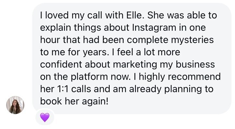Click the word "complete" in the message
235x129 pixels.
(148, 40)
